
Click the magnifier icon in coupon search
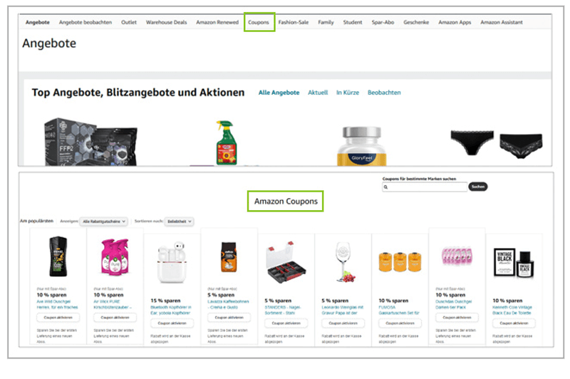(x=386, y=187)
